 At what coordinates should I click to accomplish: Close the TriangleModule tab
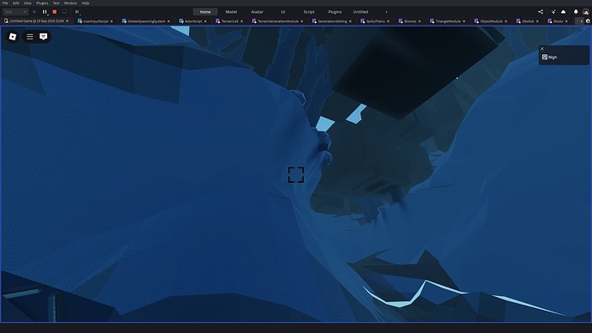[464, 21]
